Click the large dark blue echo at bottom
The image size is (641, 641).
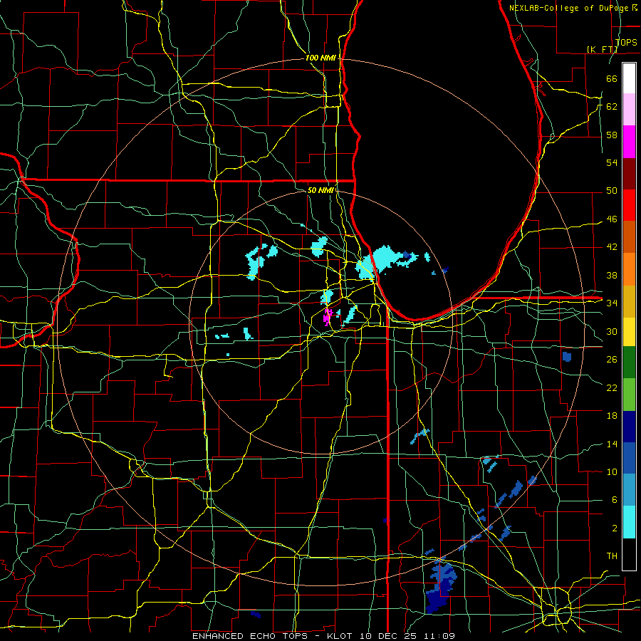point(441,587)
